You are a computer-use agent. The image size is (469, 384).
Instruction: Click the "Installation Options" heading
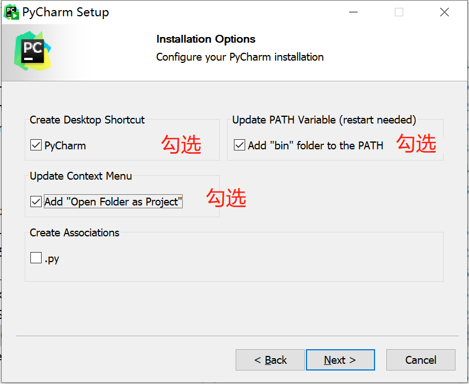pyautogui.click(x=206, y=39)
